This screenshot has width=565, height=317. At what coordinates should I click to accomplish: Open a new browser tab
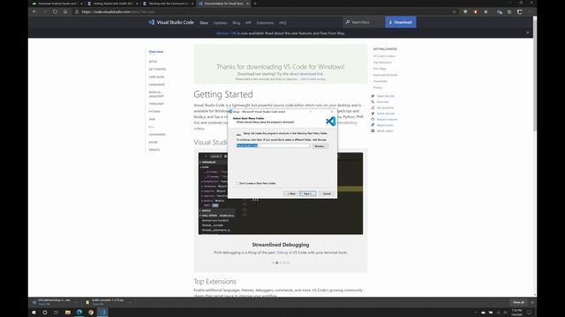pos(255,4)
